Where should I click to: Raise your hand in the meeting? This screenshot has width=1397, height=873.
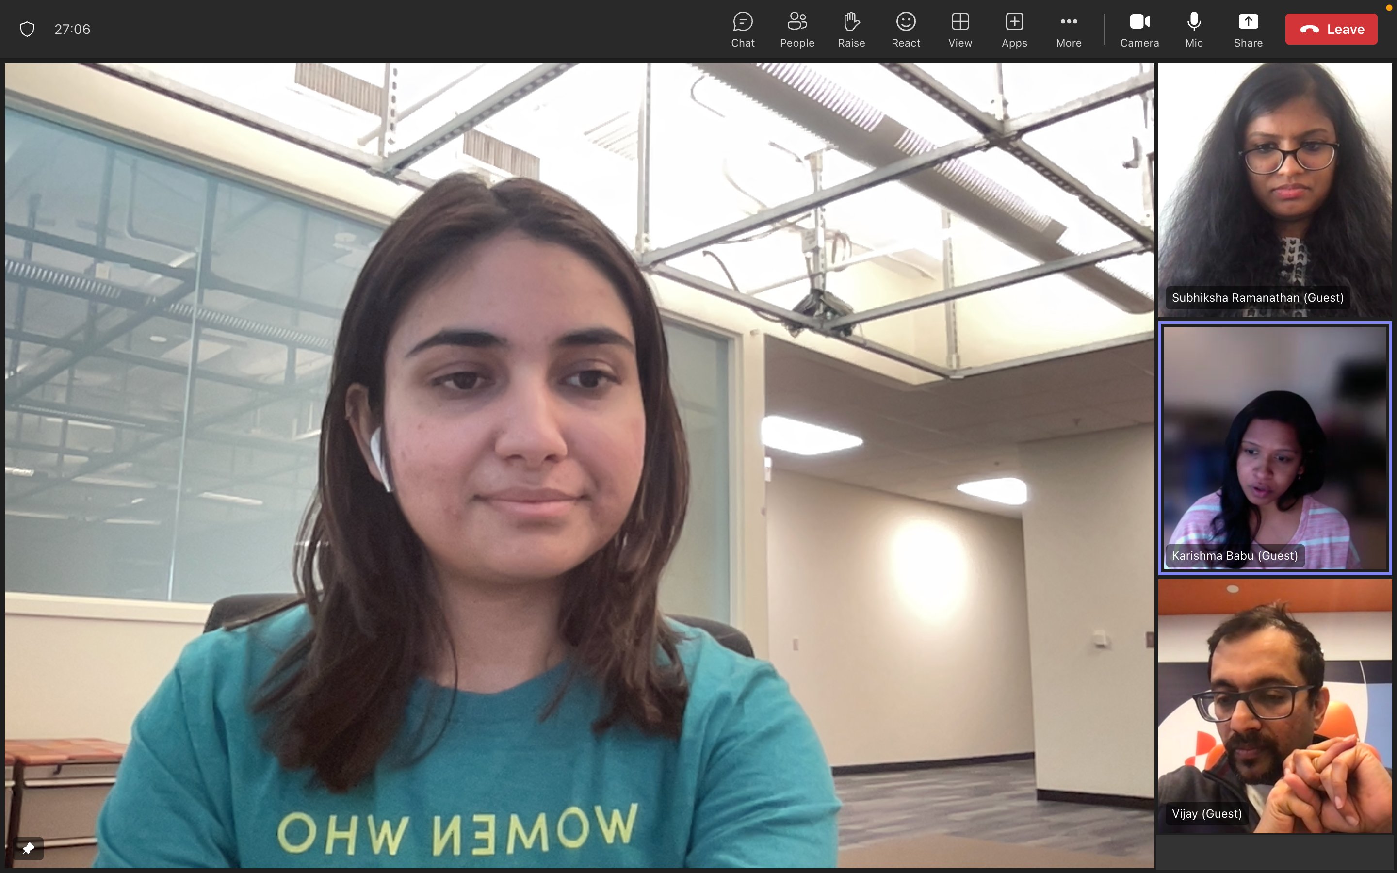click(x=851, y=30)
